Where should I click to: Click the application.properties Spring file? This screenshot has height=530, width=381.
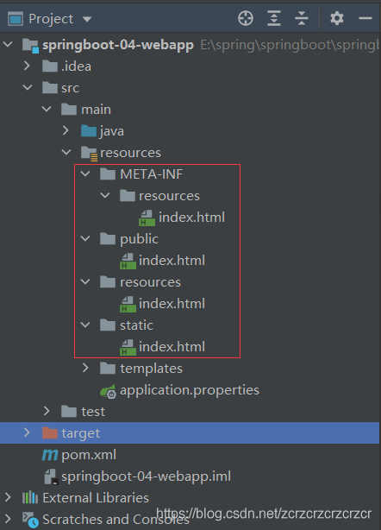click(190, 390)
